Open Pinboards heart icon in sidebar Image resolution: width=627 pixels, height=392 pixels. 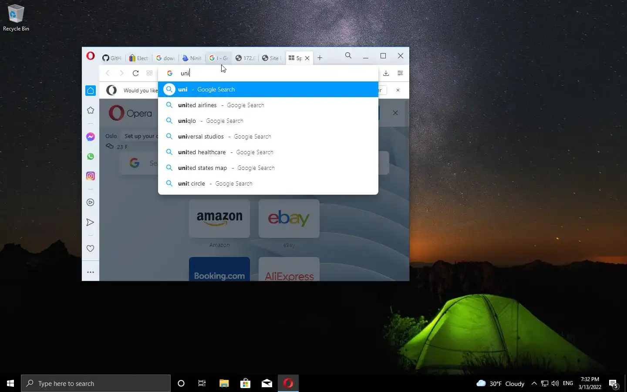[x=91, y=249]
